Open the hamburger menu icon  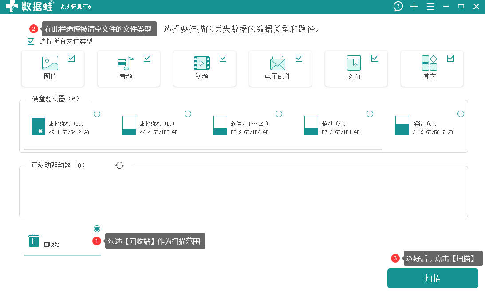coord(430,7)
